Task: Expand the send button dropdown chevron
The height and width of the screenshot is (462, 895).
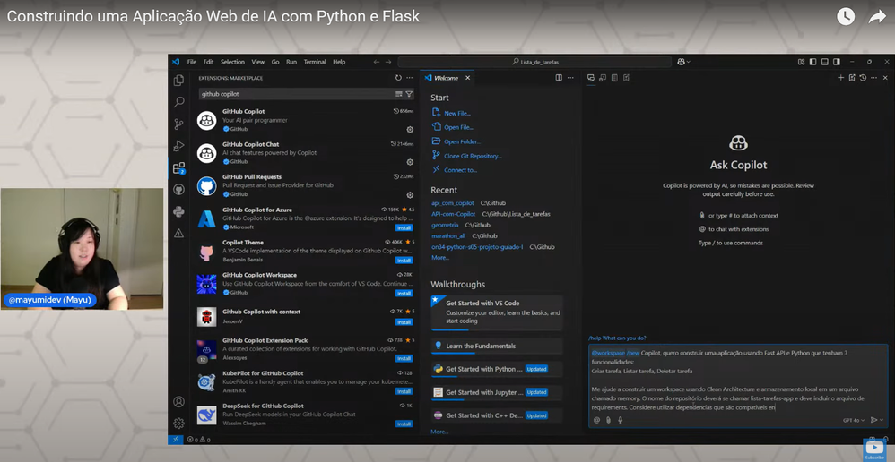Action: coord(882,420)
